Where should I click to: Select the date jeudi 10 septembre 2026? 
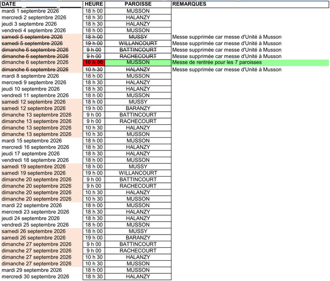pyautogui.click(x=31, y=89)
